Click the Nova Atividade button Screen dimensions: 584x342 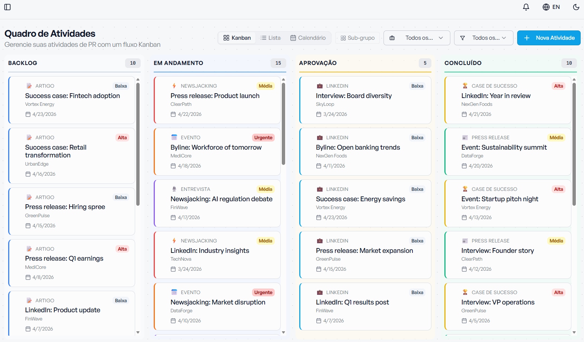548,38
